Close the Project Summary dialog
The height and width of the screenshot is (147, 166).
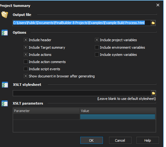pos(158,5)
